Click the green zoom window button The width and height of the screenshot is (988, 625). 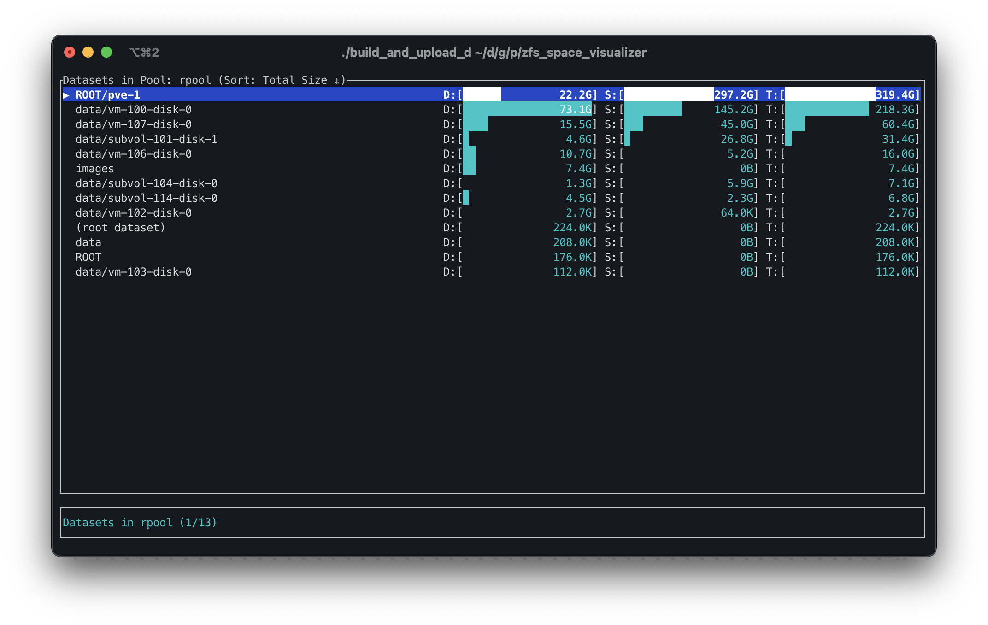106,53
